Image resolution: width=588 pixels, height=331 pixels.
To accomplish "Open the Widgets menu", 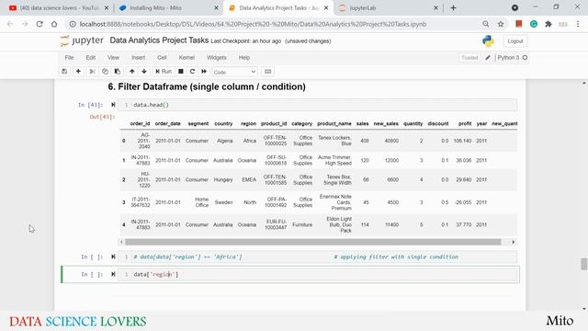I will [217, 57].
